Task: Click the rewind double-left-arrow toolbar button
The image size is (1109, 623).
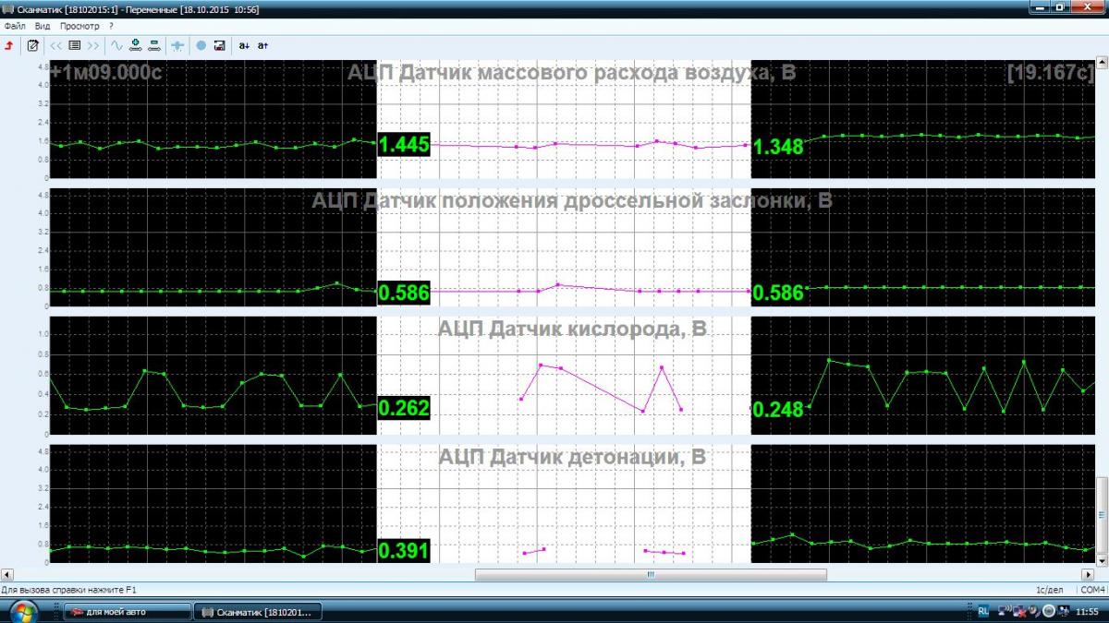Action: pyautogui.click(x=56, y=44)
